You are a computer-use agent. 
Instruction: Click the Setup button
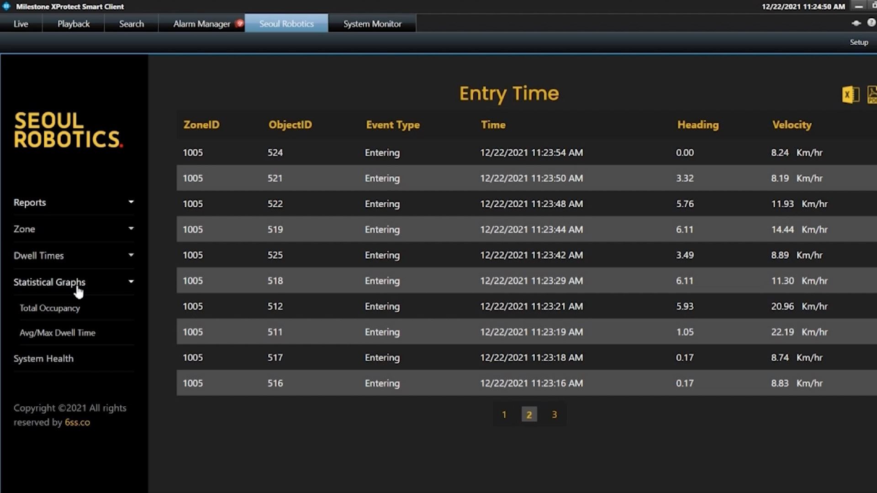point(859,42)
